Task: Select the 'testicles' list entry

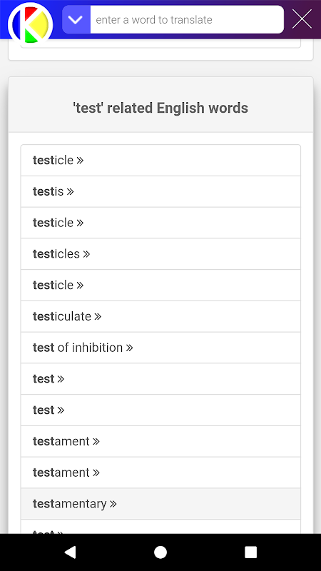Action: point(160,254)
